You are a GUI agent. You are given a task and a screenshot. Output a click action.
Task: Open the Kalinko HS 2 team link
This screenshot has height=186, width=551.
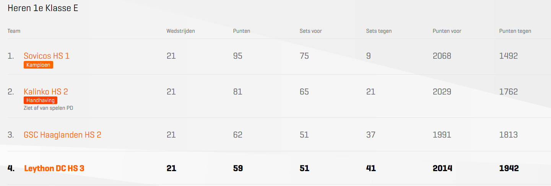coord(46,92)
